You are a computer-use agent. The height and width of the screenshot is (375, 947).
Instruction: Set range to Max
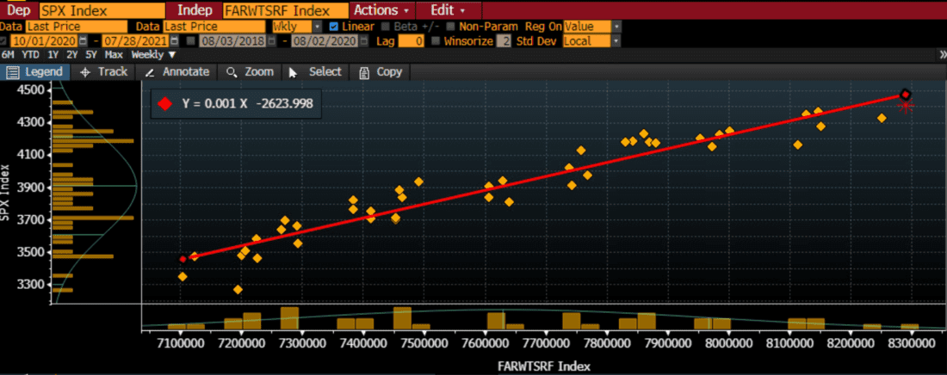point(114,55)
